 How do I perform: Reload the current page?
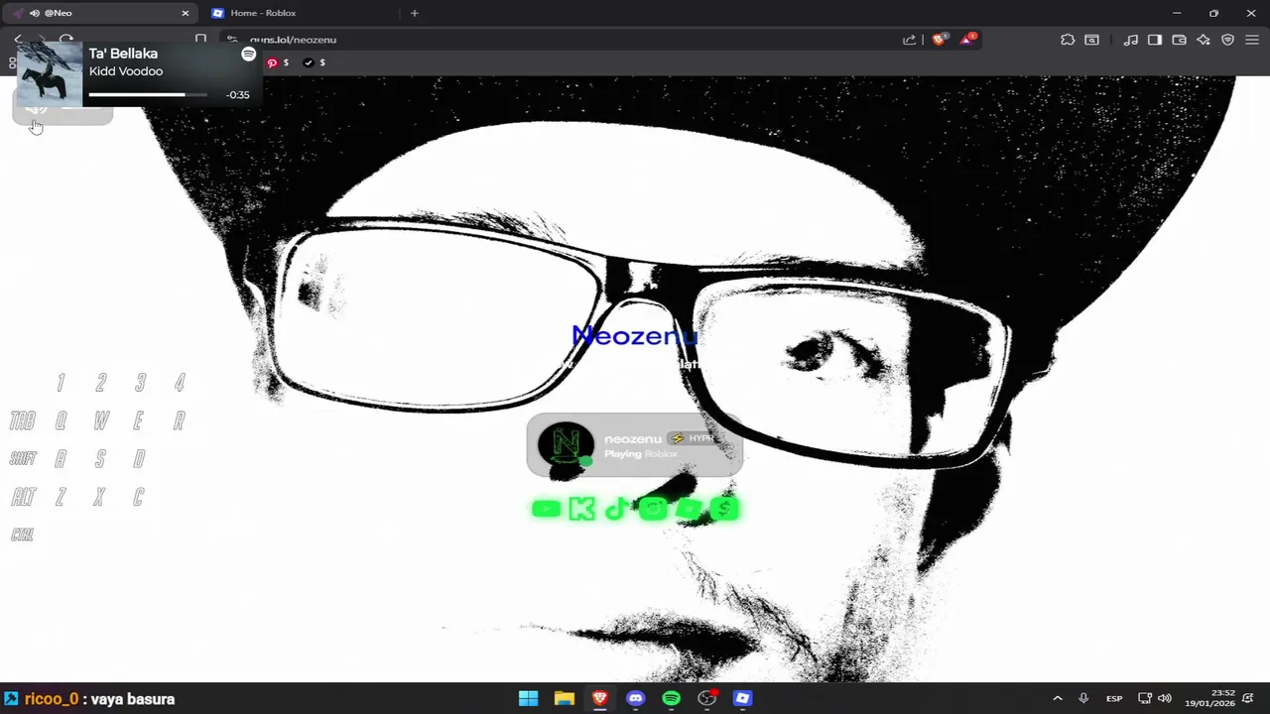[66, 40]
